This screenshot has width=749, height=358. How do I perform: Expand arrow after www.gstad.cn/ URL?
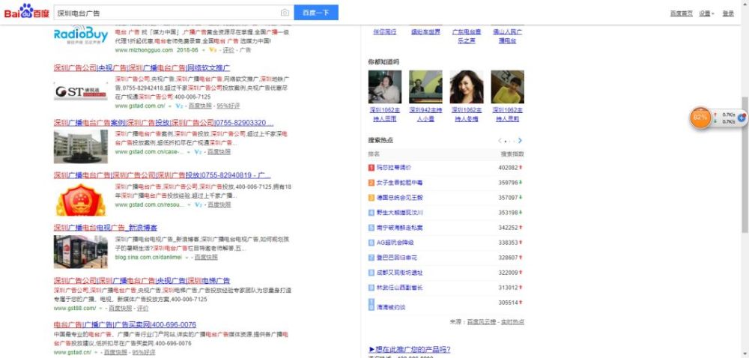pos(97,353)
